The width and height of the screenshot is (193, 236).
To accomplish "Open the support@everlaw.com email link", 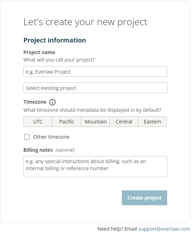I will point(164,229).
